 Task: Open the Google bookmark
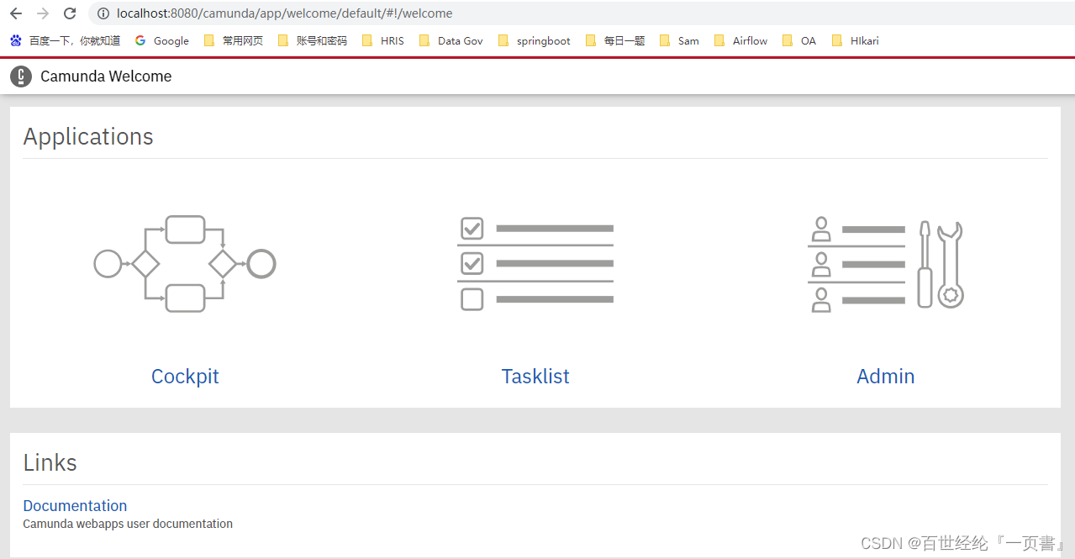[x=162, y=40]
